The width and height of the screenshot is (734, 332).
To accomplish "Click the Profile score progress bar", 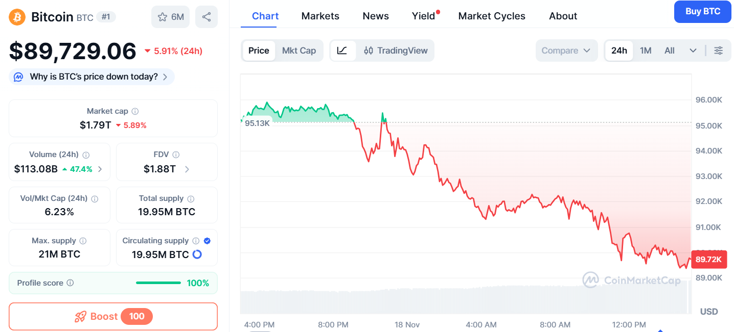I will tap(158, 283).
